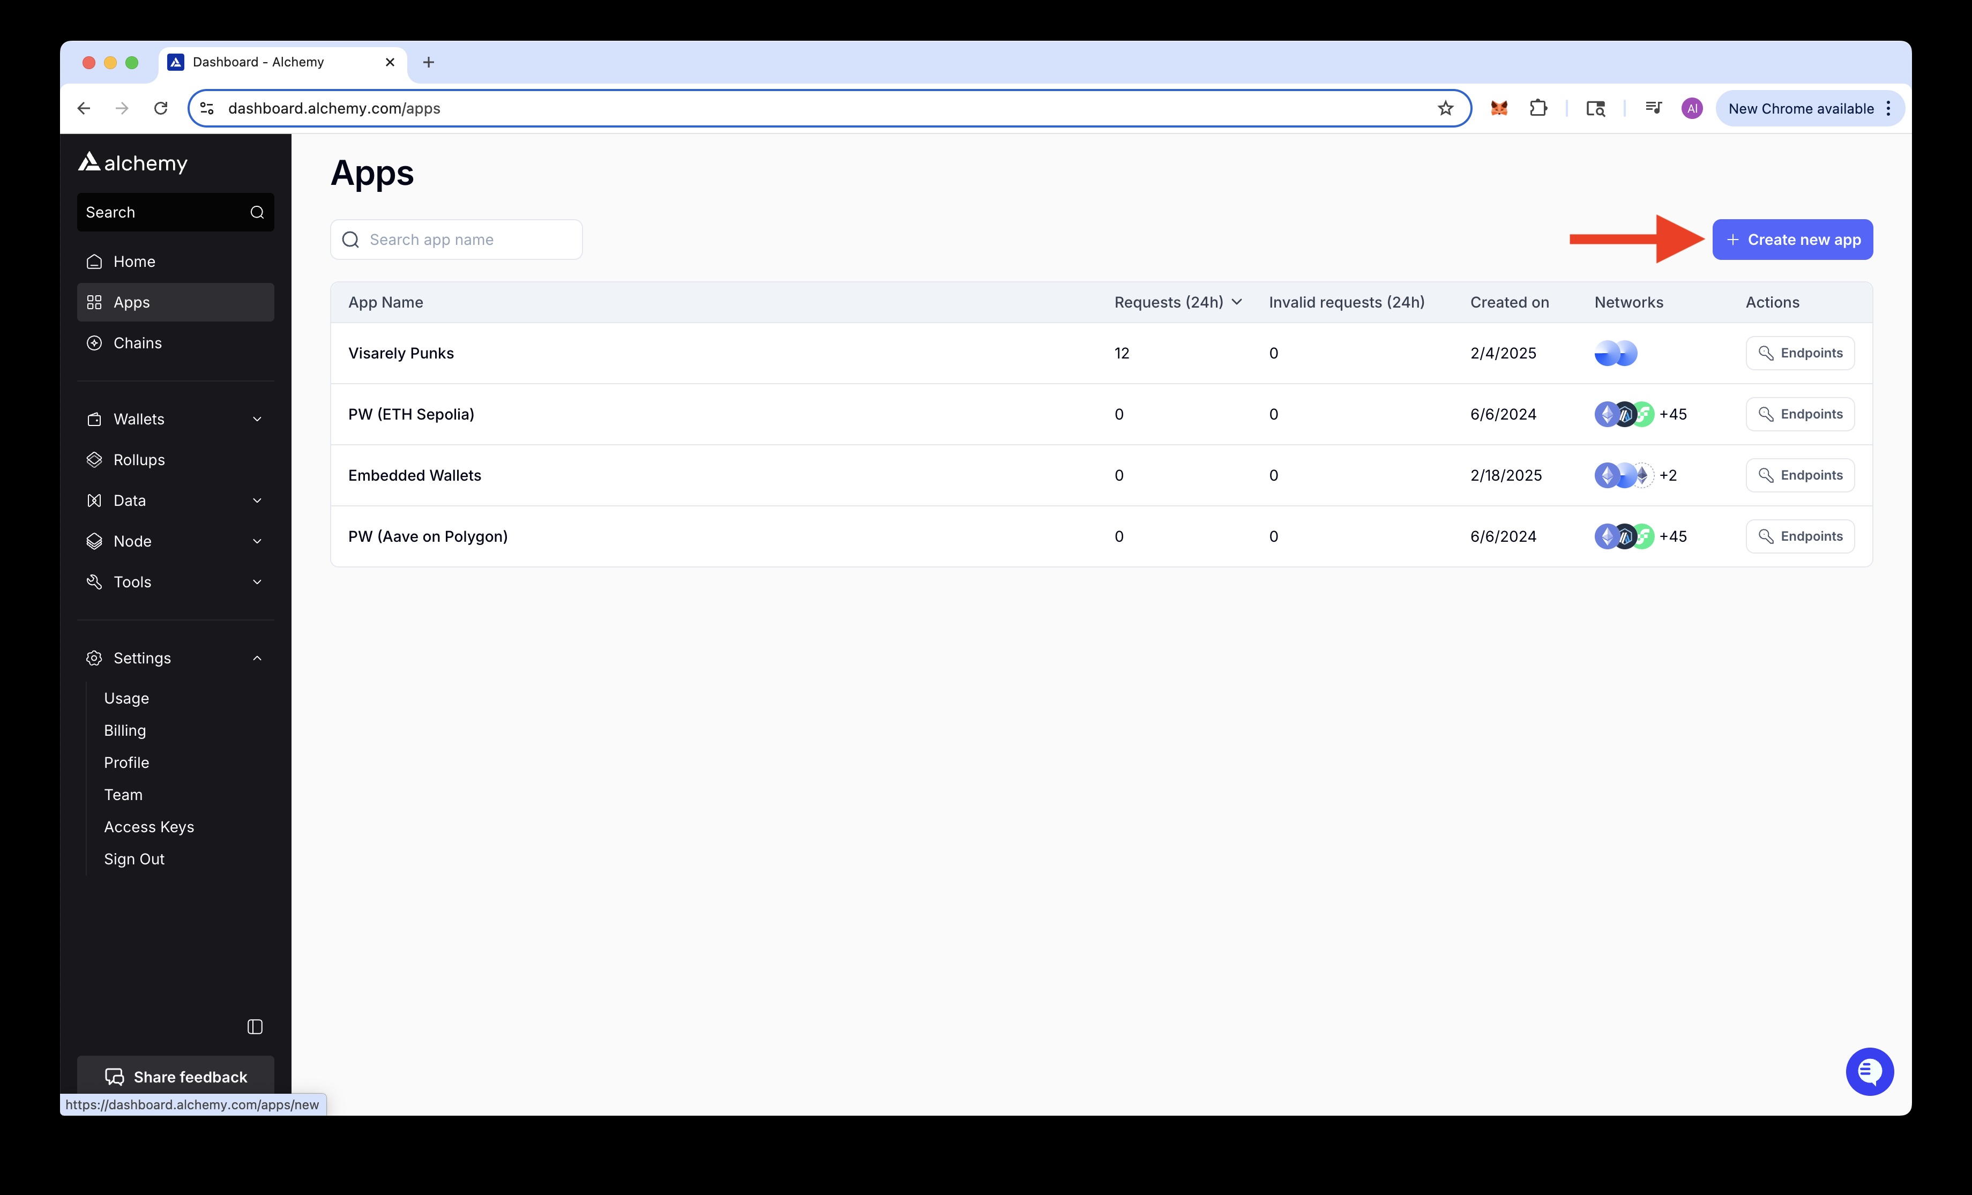Focus the sidebar Search field
This screenshot has height=1195, width=1972.
pyautogui.click(x=175, y=212)
